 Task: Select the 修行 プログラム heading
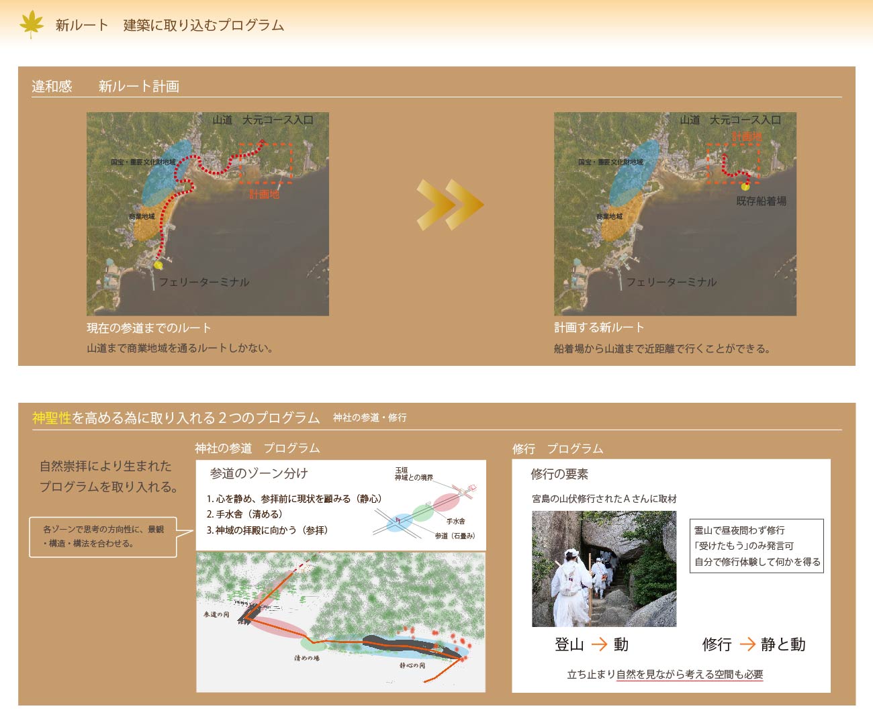pos(557,448)
